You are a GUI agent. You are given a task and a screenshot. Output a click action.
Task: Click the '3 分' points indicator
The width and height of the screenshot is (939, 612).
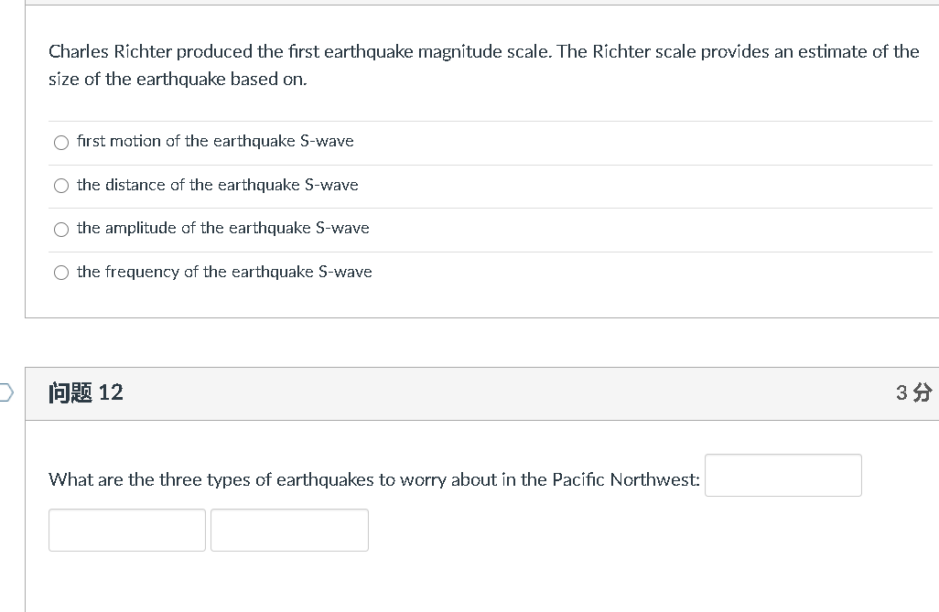[x=914, y=392]
